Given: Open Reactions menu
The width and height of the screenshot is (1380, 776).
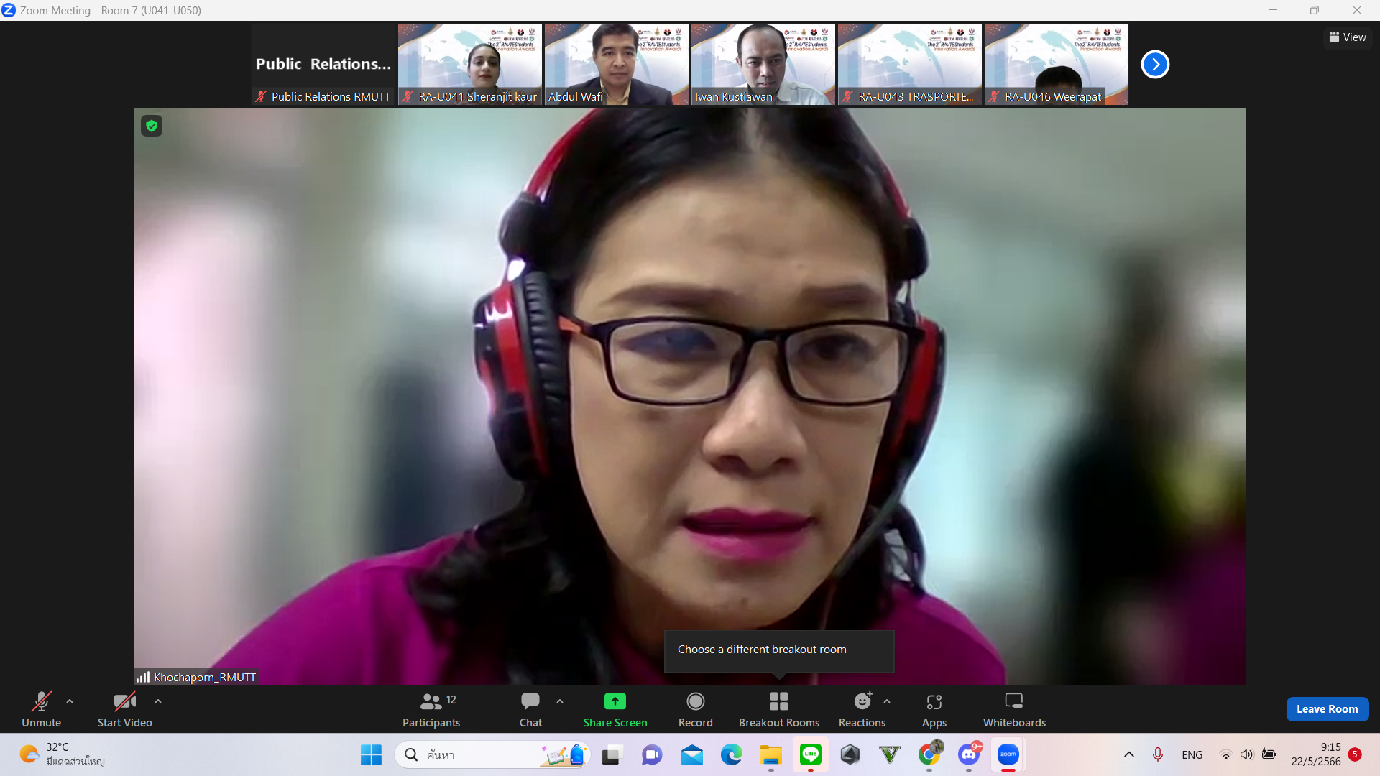Looking at the screenshot, I should (862, 709).
